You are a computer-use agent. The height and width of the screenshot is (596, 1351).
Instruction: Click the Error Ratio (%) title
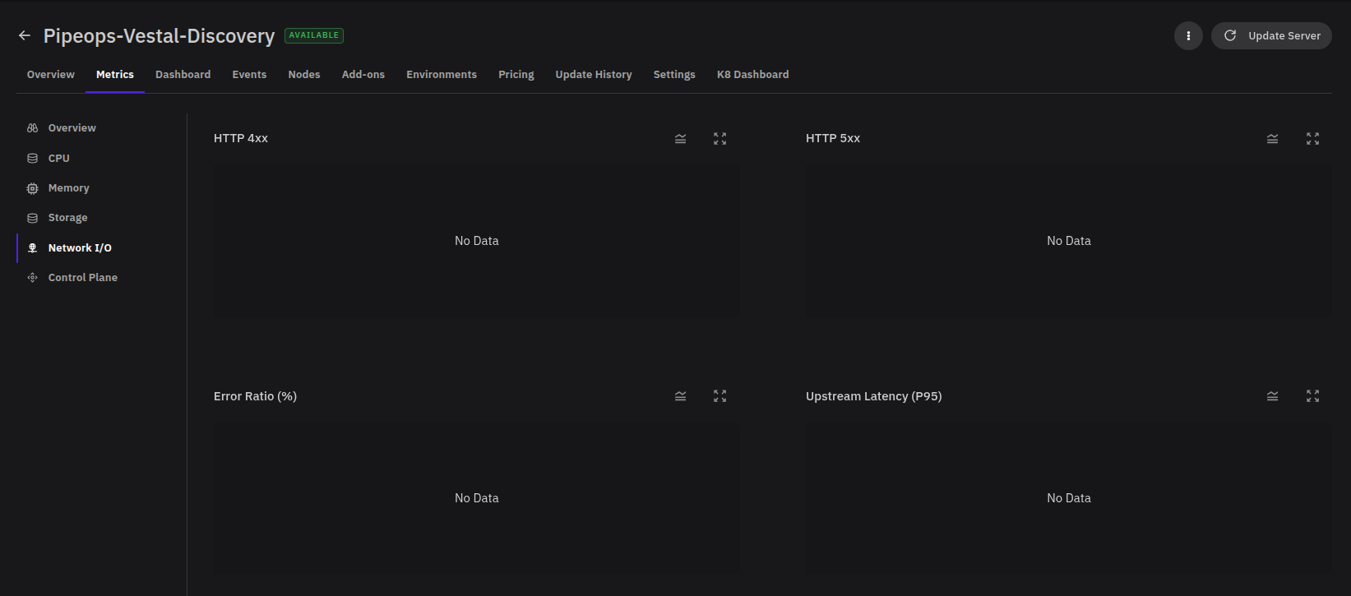pyautogui.click(x=255, y=396)
